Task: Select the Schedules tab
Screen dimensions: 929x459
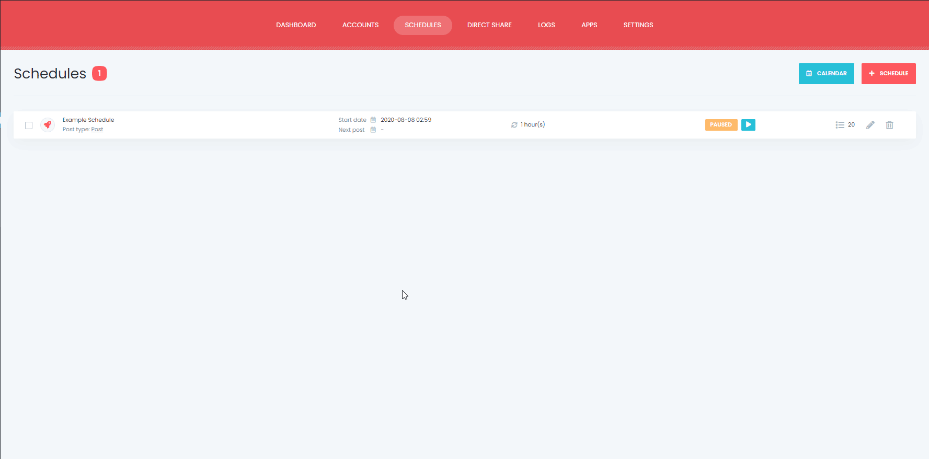Action: click(422, 25)
